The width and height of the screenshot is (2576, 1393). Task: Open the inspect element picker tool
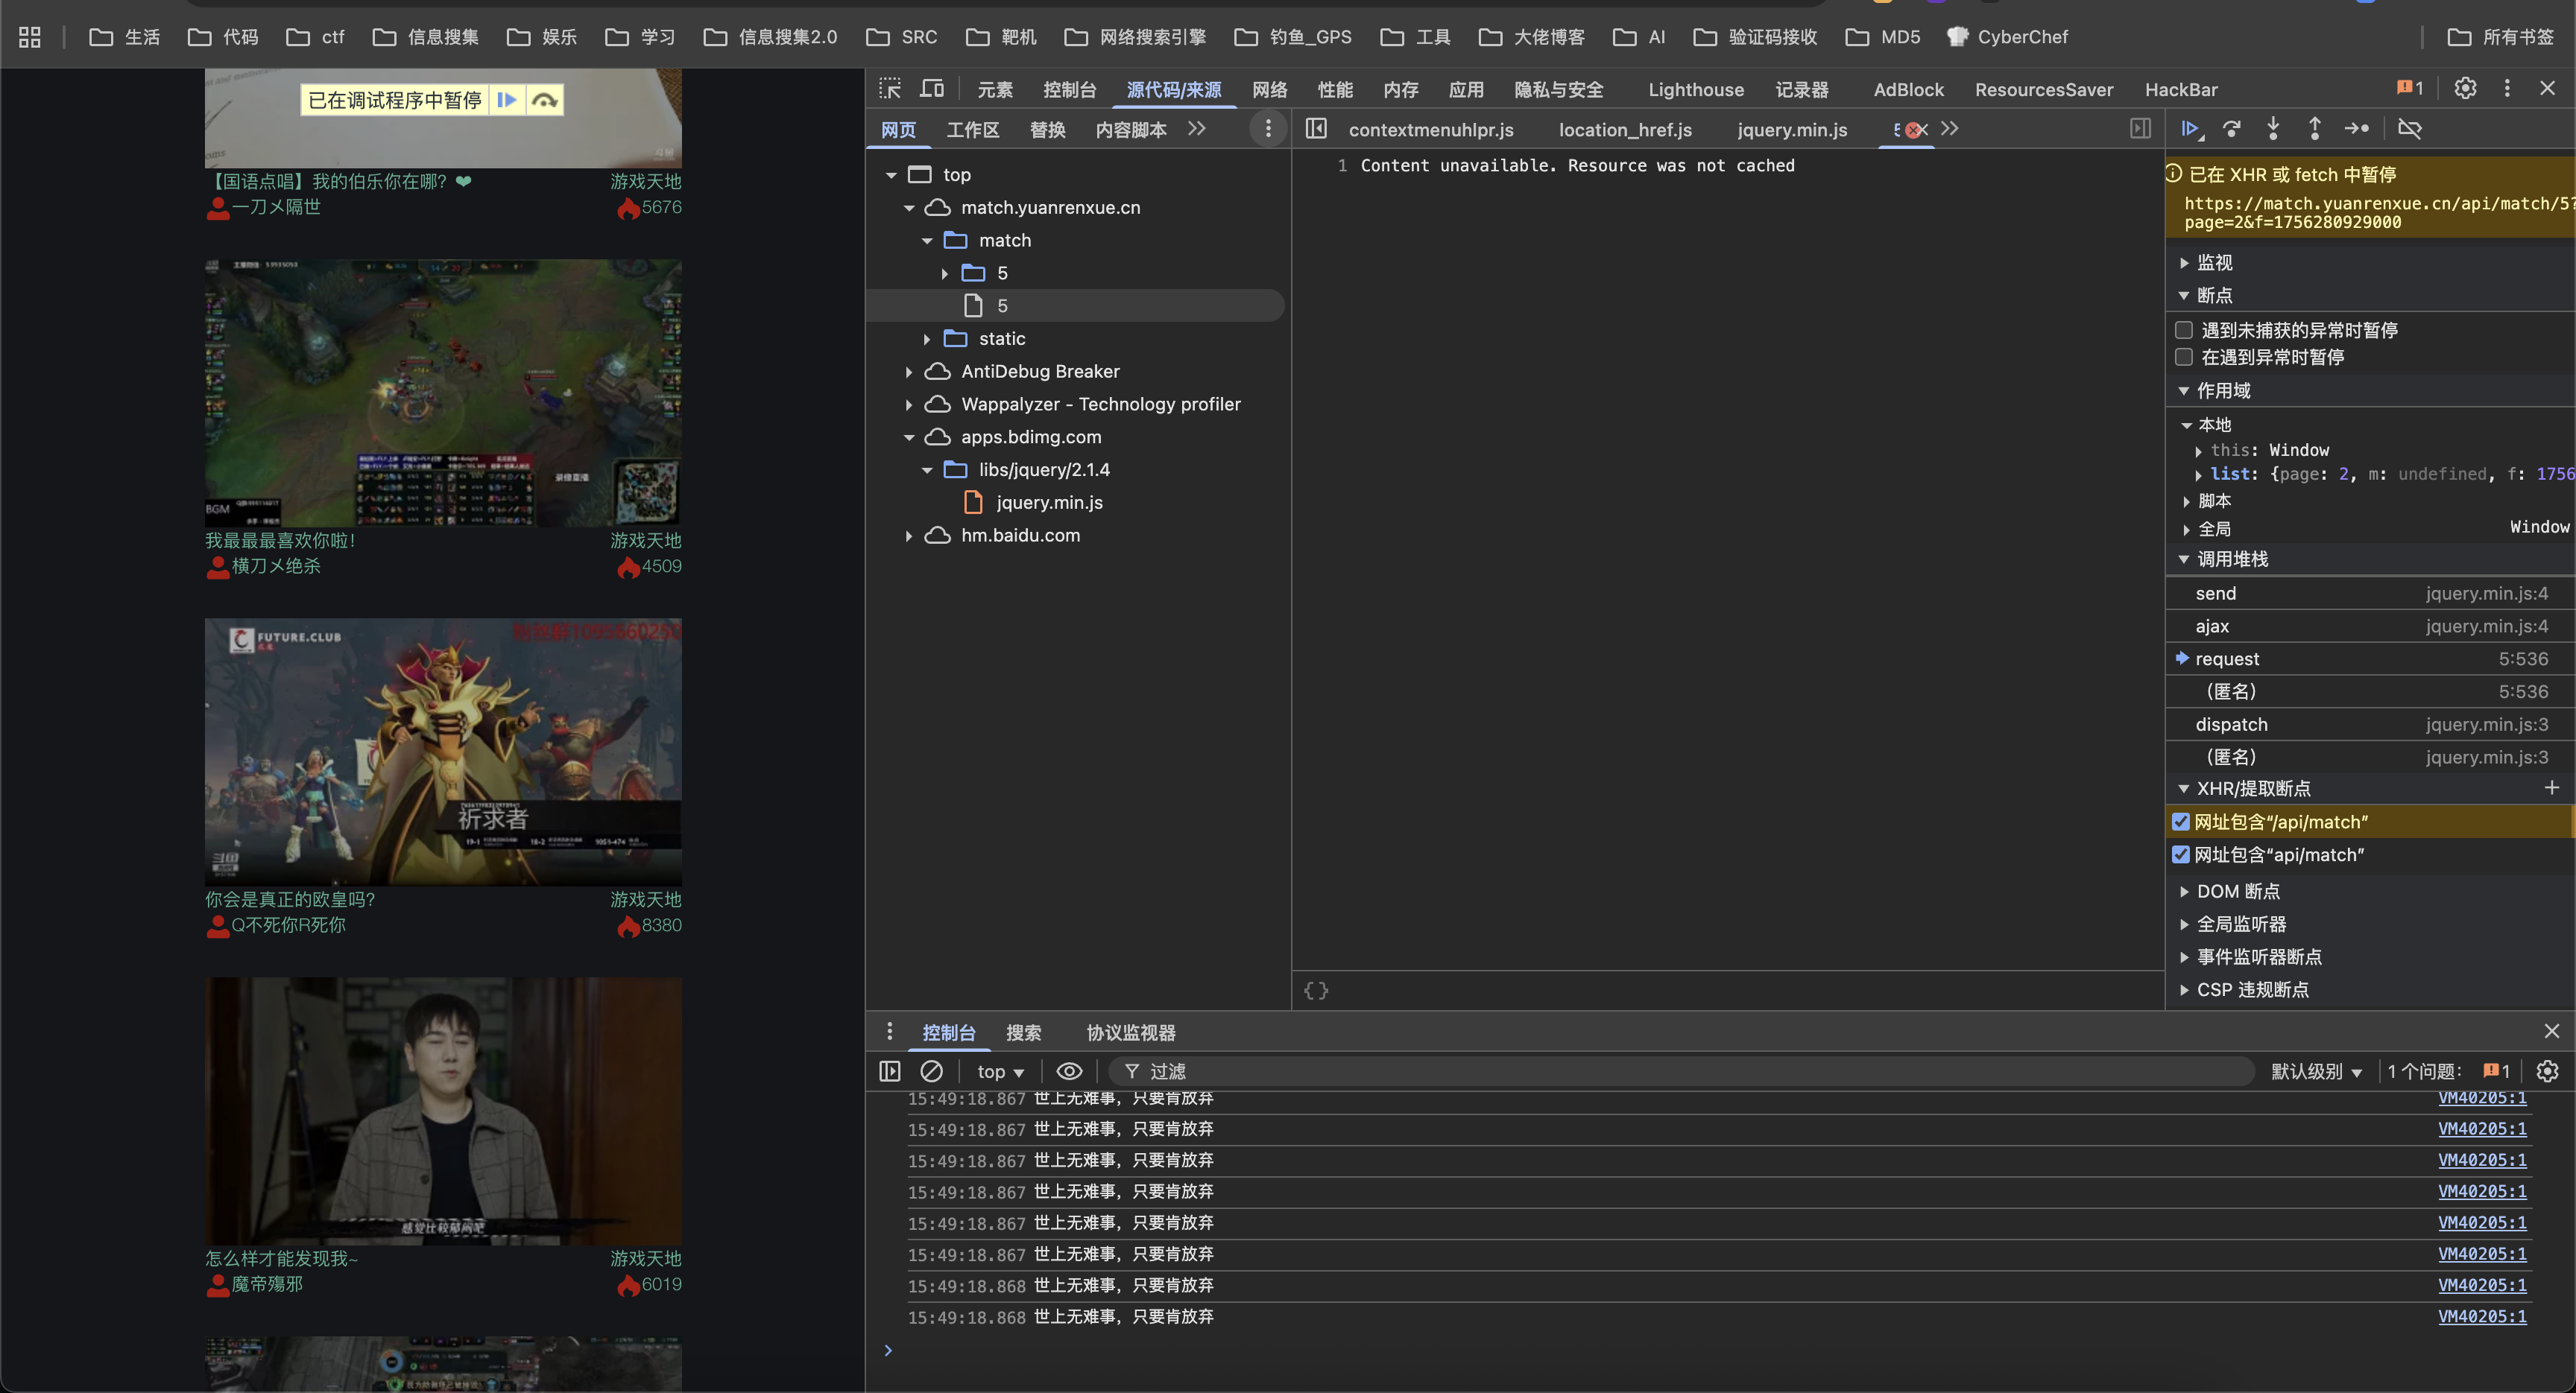[889, 89]
